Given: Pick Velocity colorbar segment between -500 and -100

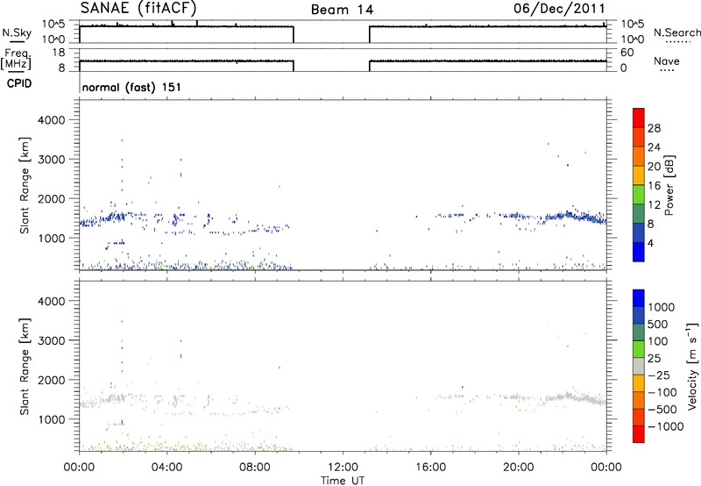Looking at the screenshot, I should coord(639,400).
